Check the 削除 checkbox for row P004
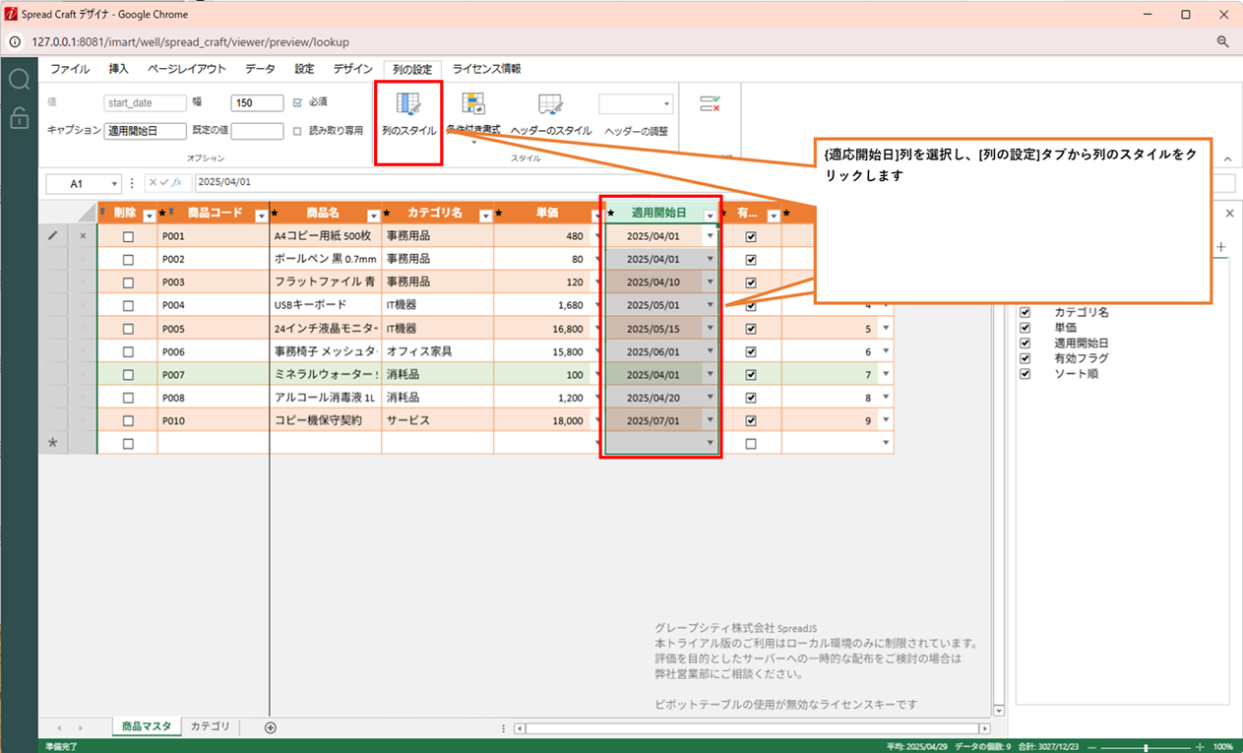The image size is (1243, 753). pos(128,305)
